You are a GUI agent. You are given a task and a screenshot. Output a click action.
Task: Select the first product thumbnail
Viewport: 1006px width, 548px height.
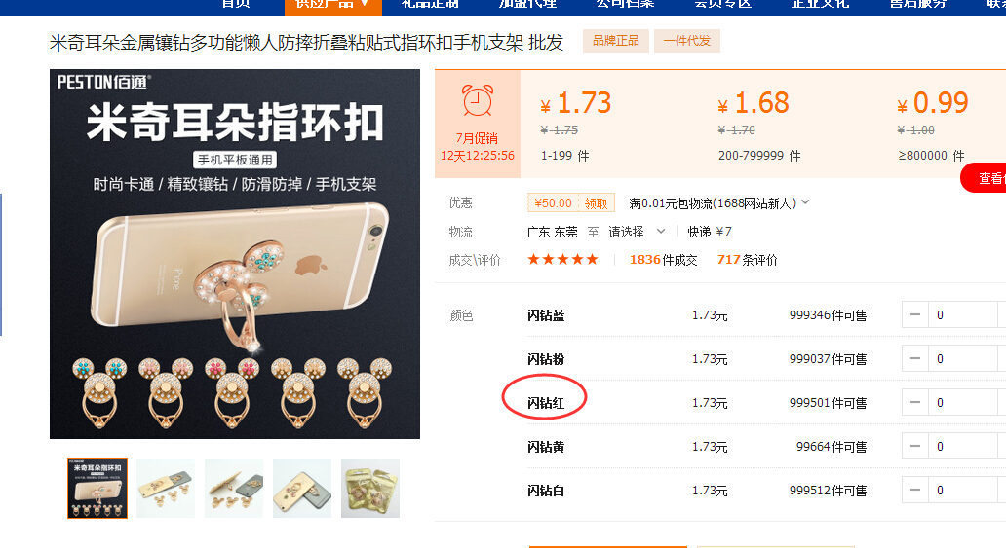tap(97, 489)
